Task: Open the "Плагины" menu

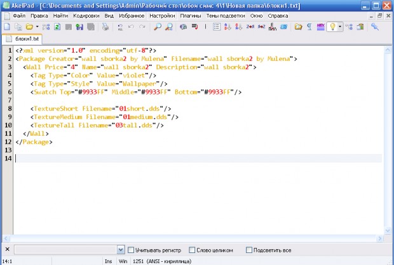Action: click(x=190, y=14)
